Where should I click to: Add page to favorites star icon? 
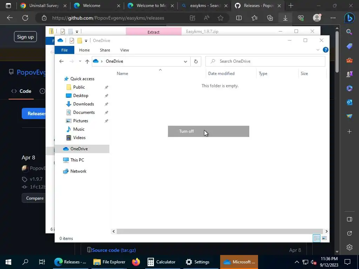(221, 18)
